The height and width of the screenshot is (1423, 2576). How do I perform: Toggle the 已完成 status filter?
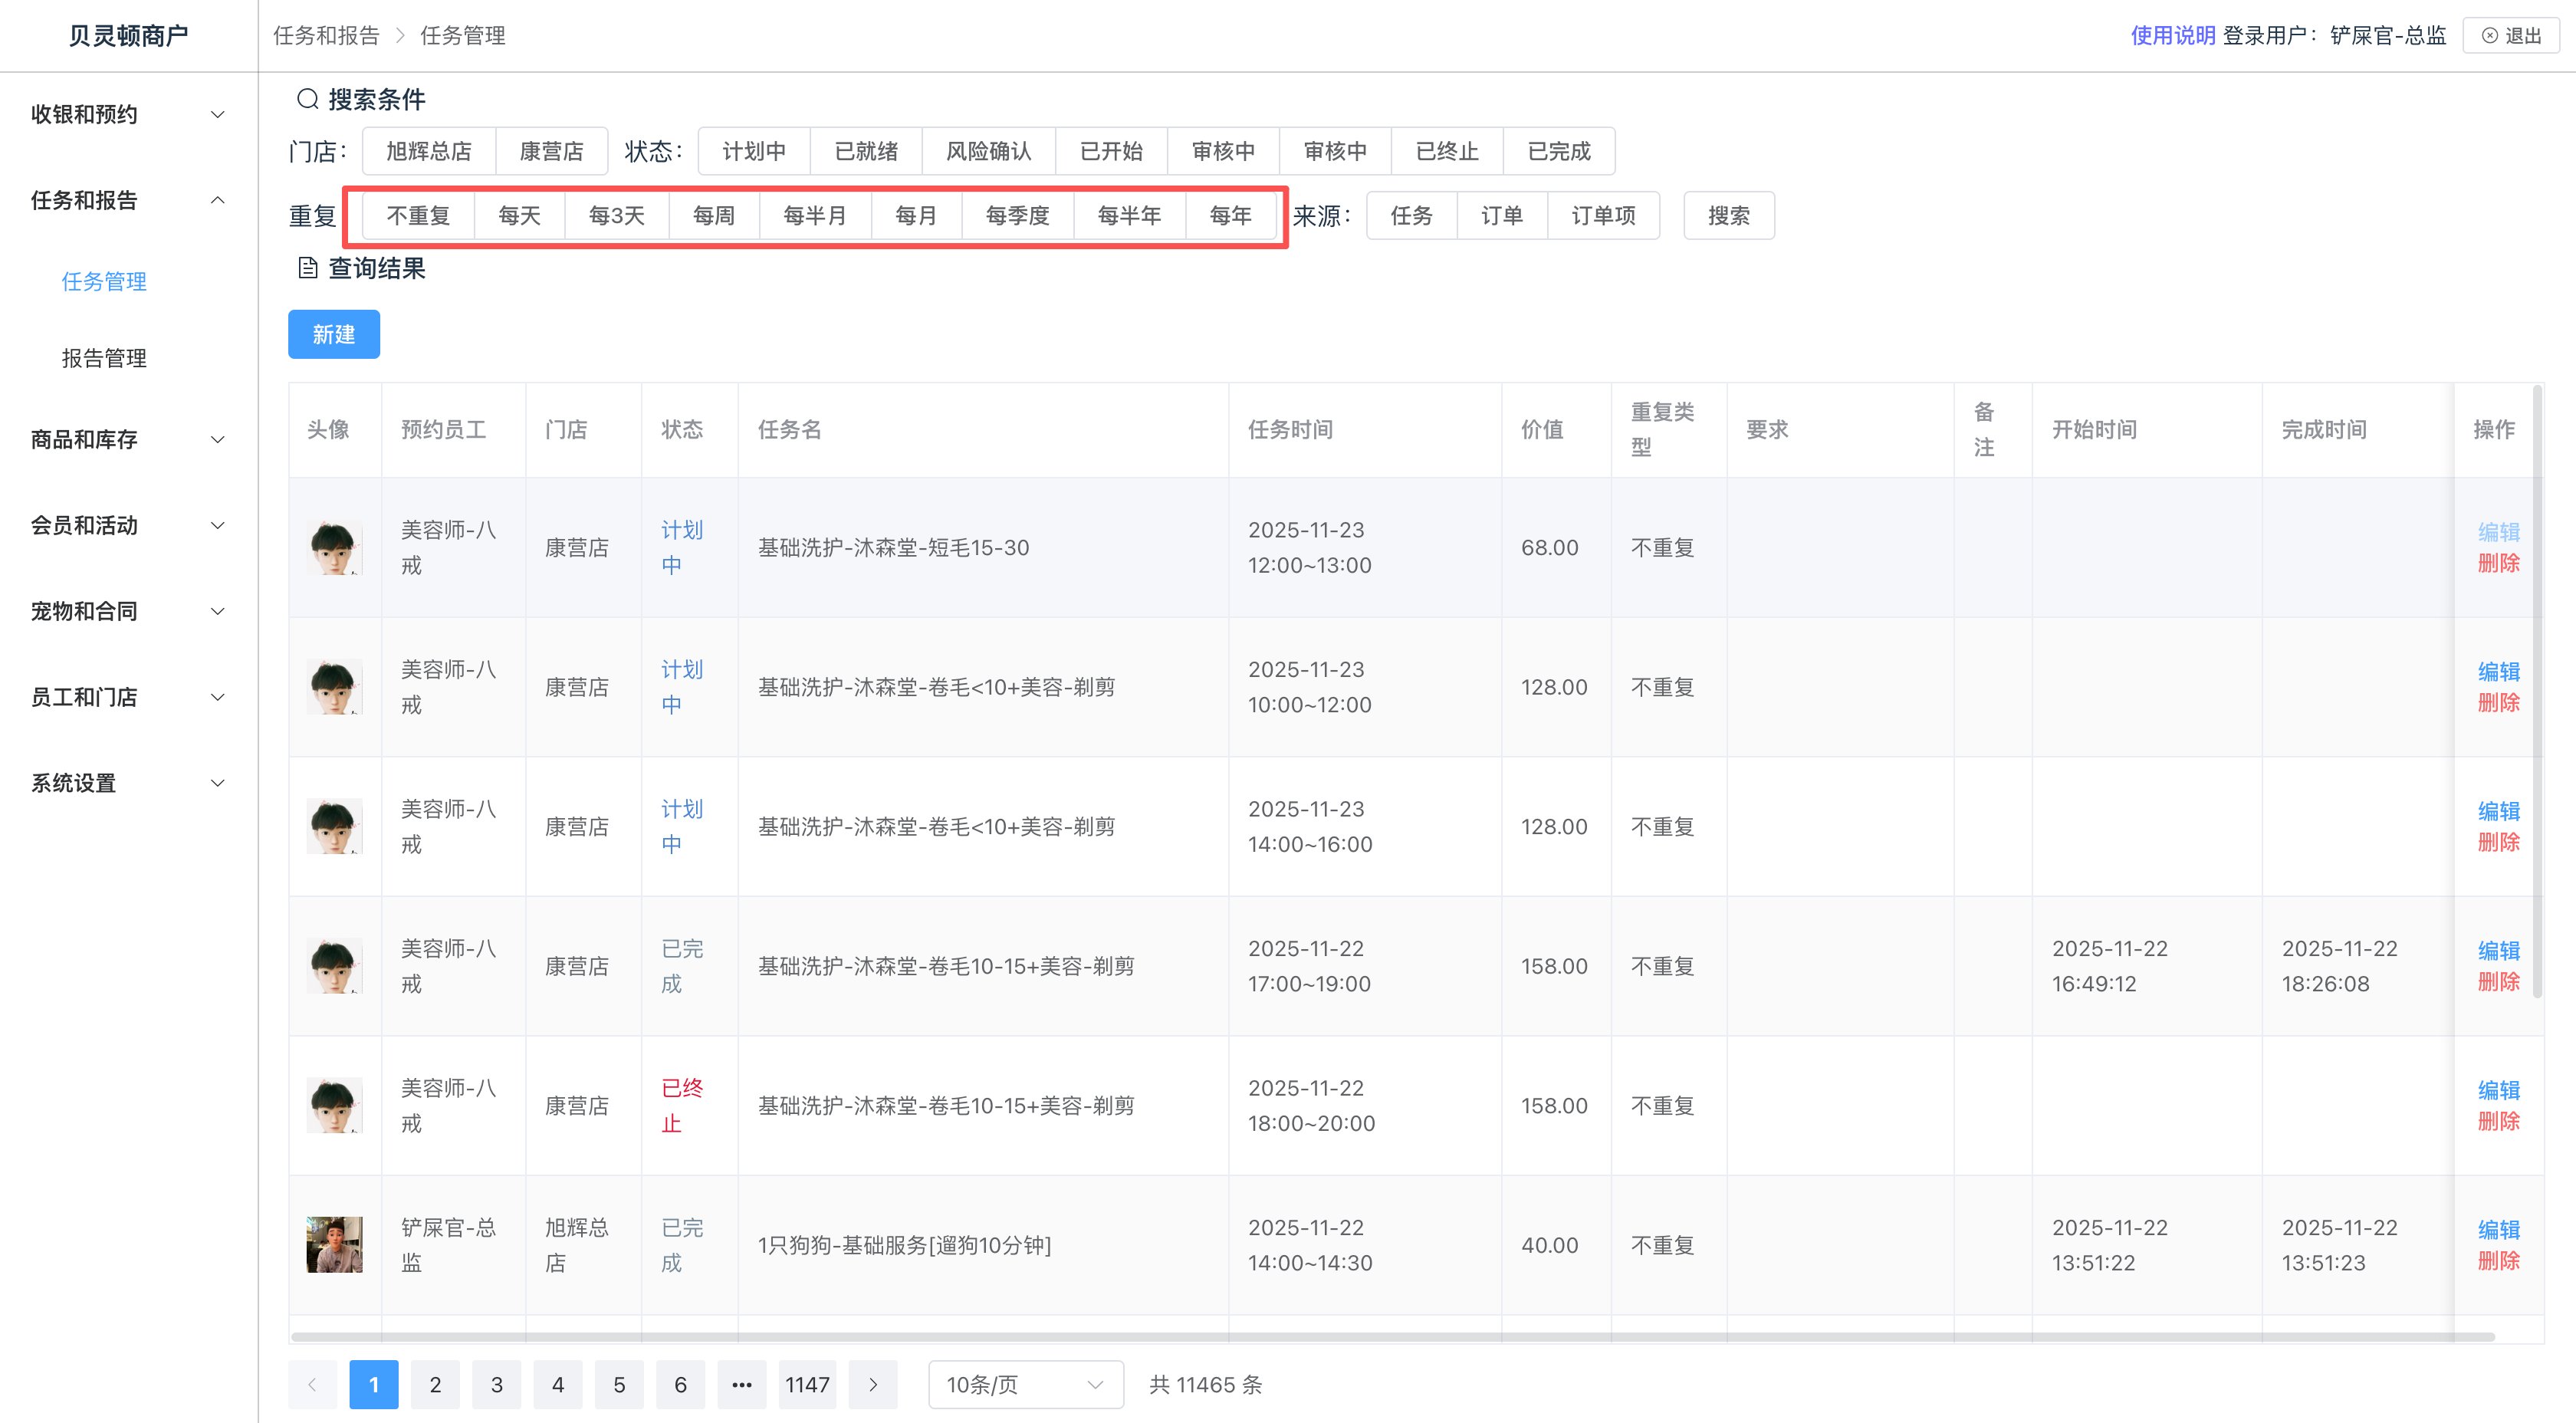1558,151
